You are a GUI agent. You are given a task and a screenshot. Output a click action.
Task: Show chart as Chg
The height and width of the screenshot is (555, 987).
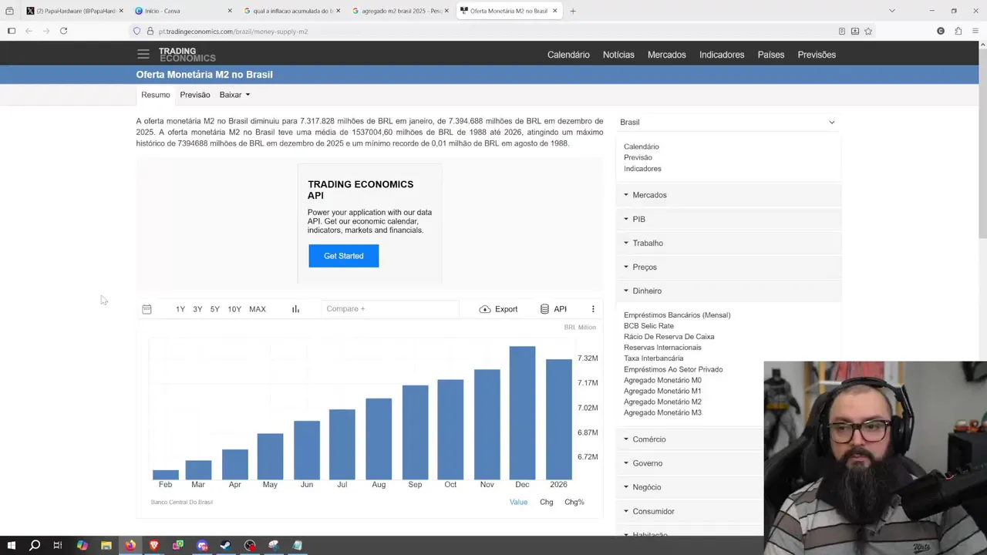coord(547,502)
